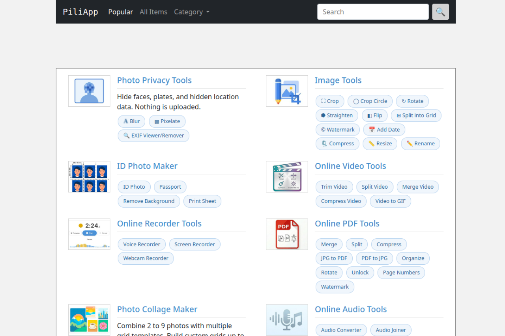The width and height of the screenshot is (505, 336).
Task: Launch the Webcam Recorder
Action: click(146, 258)
